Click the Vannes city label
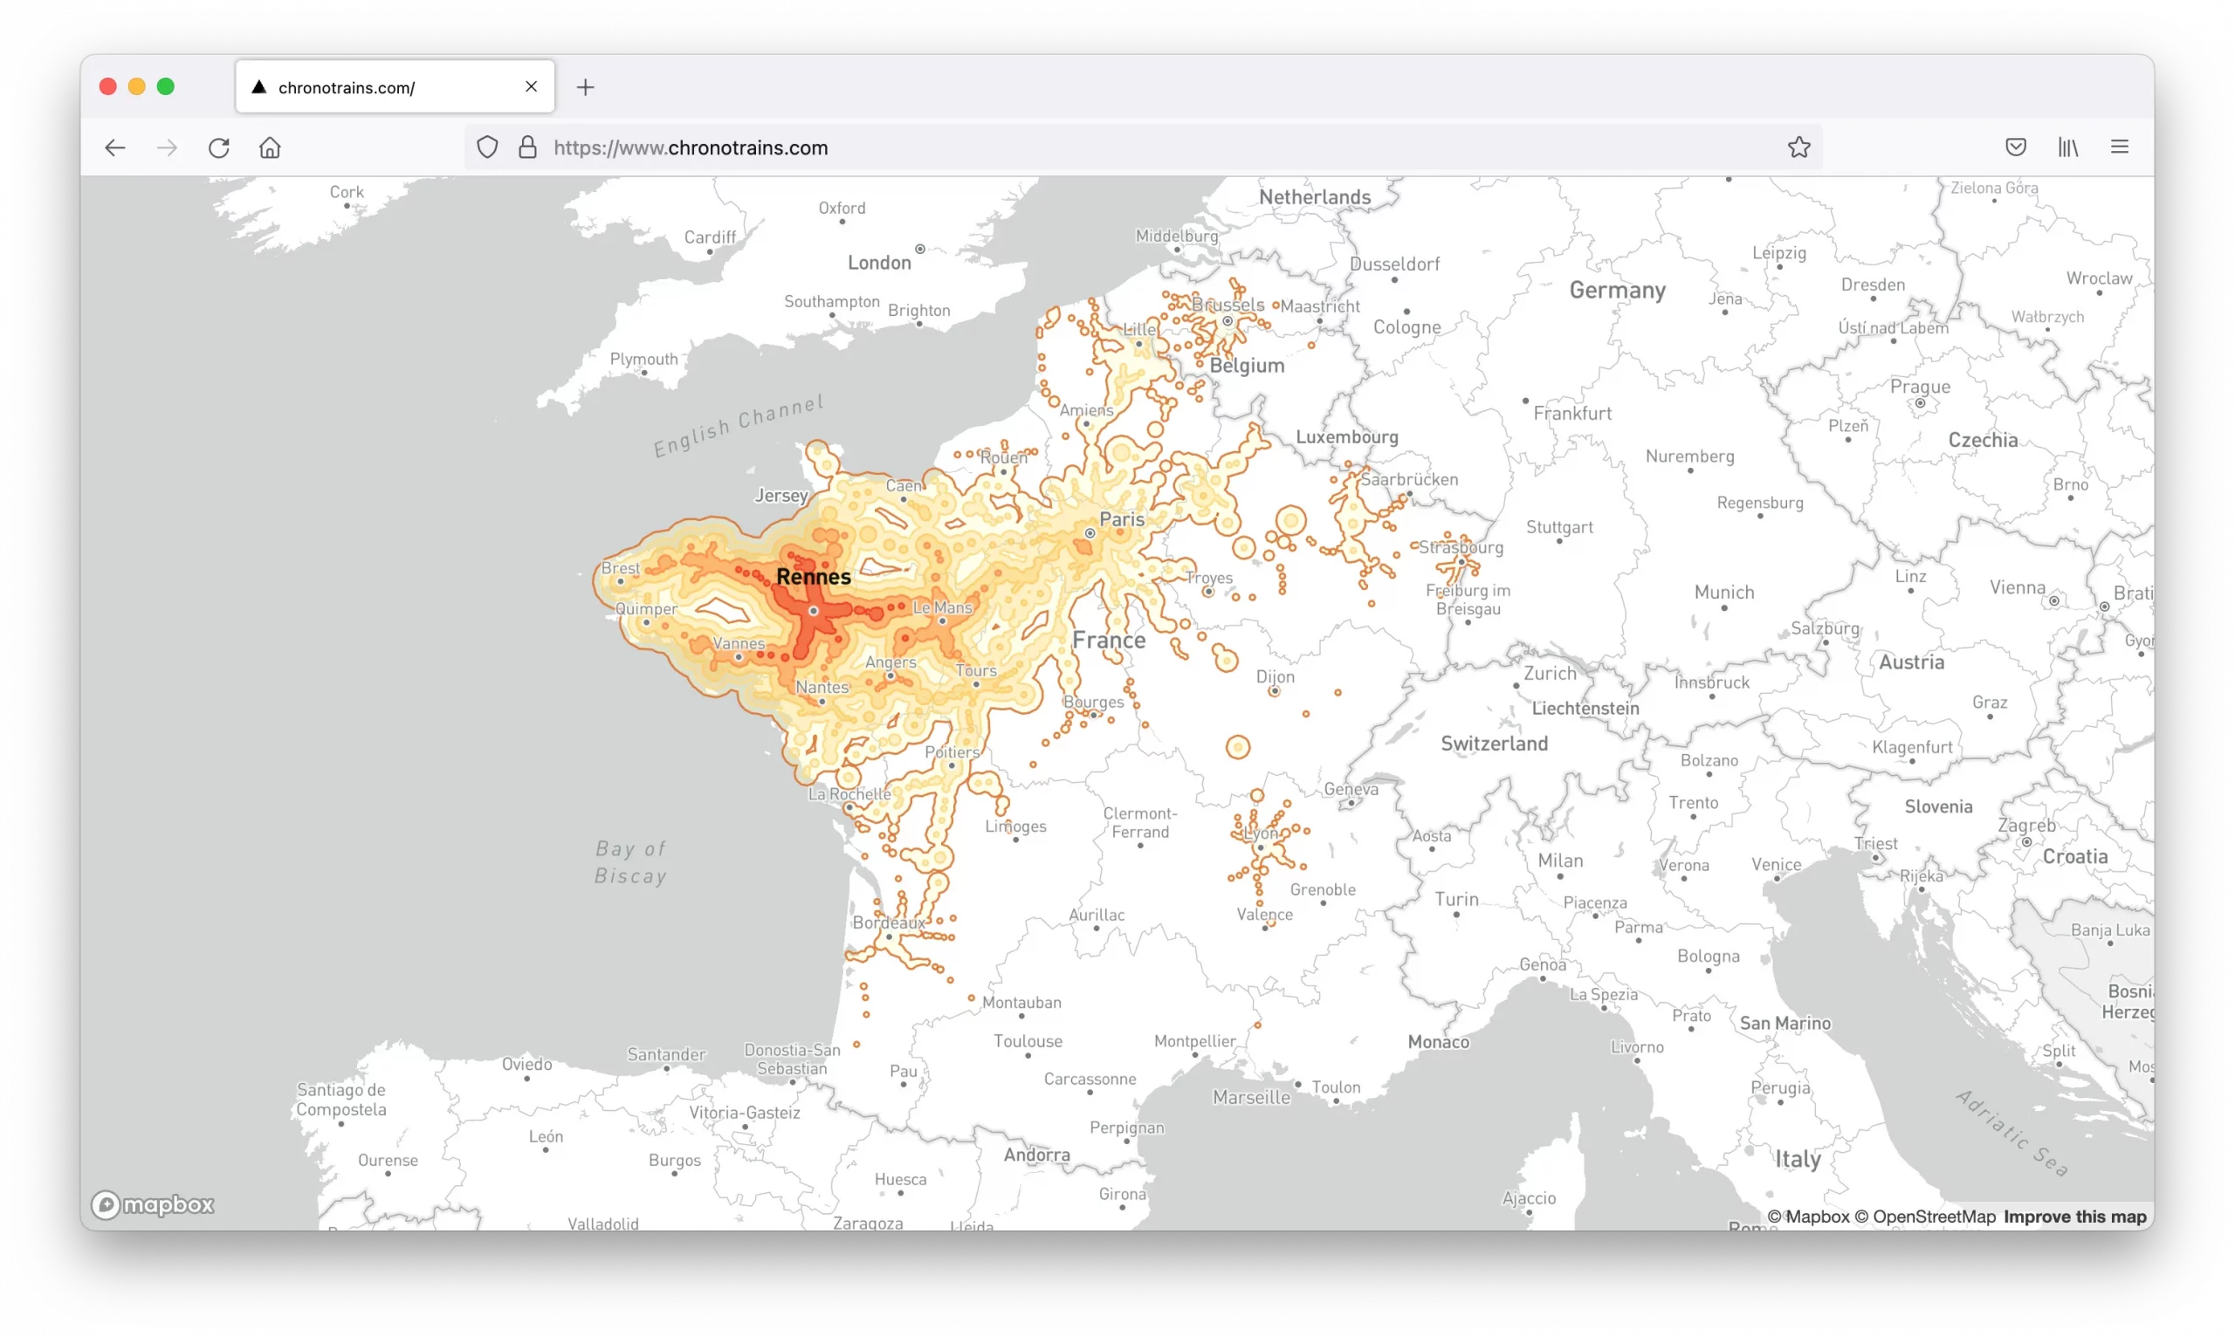2235x1337 pixels. (x=738, y=643)
